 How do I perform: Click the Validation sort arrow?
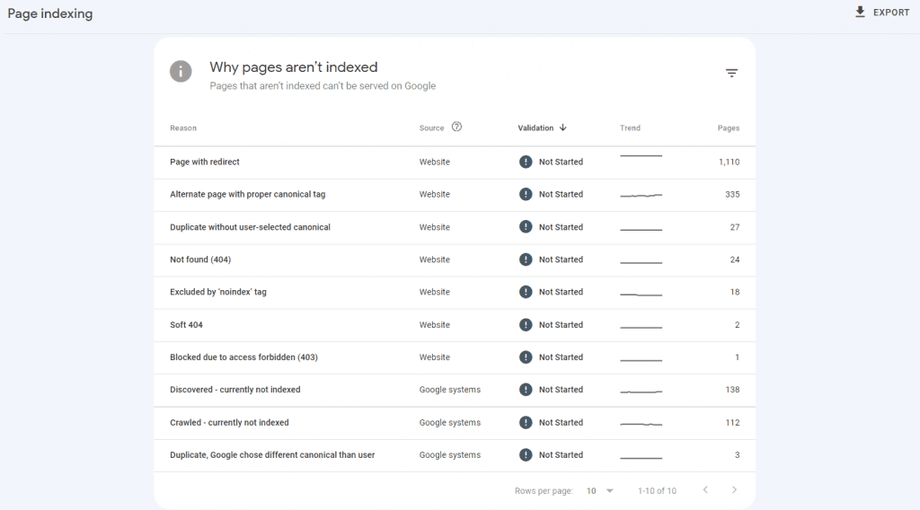(x=563, y=127)
